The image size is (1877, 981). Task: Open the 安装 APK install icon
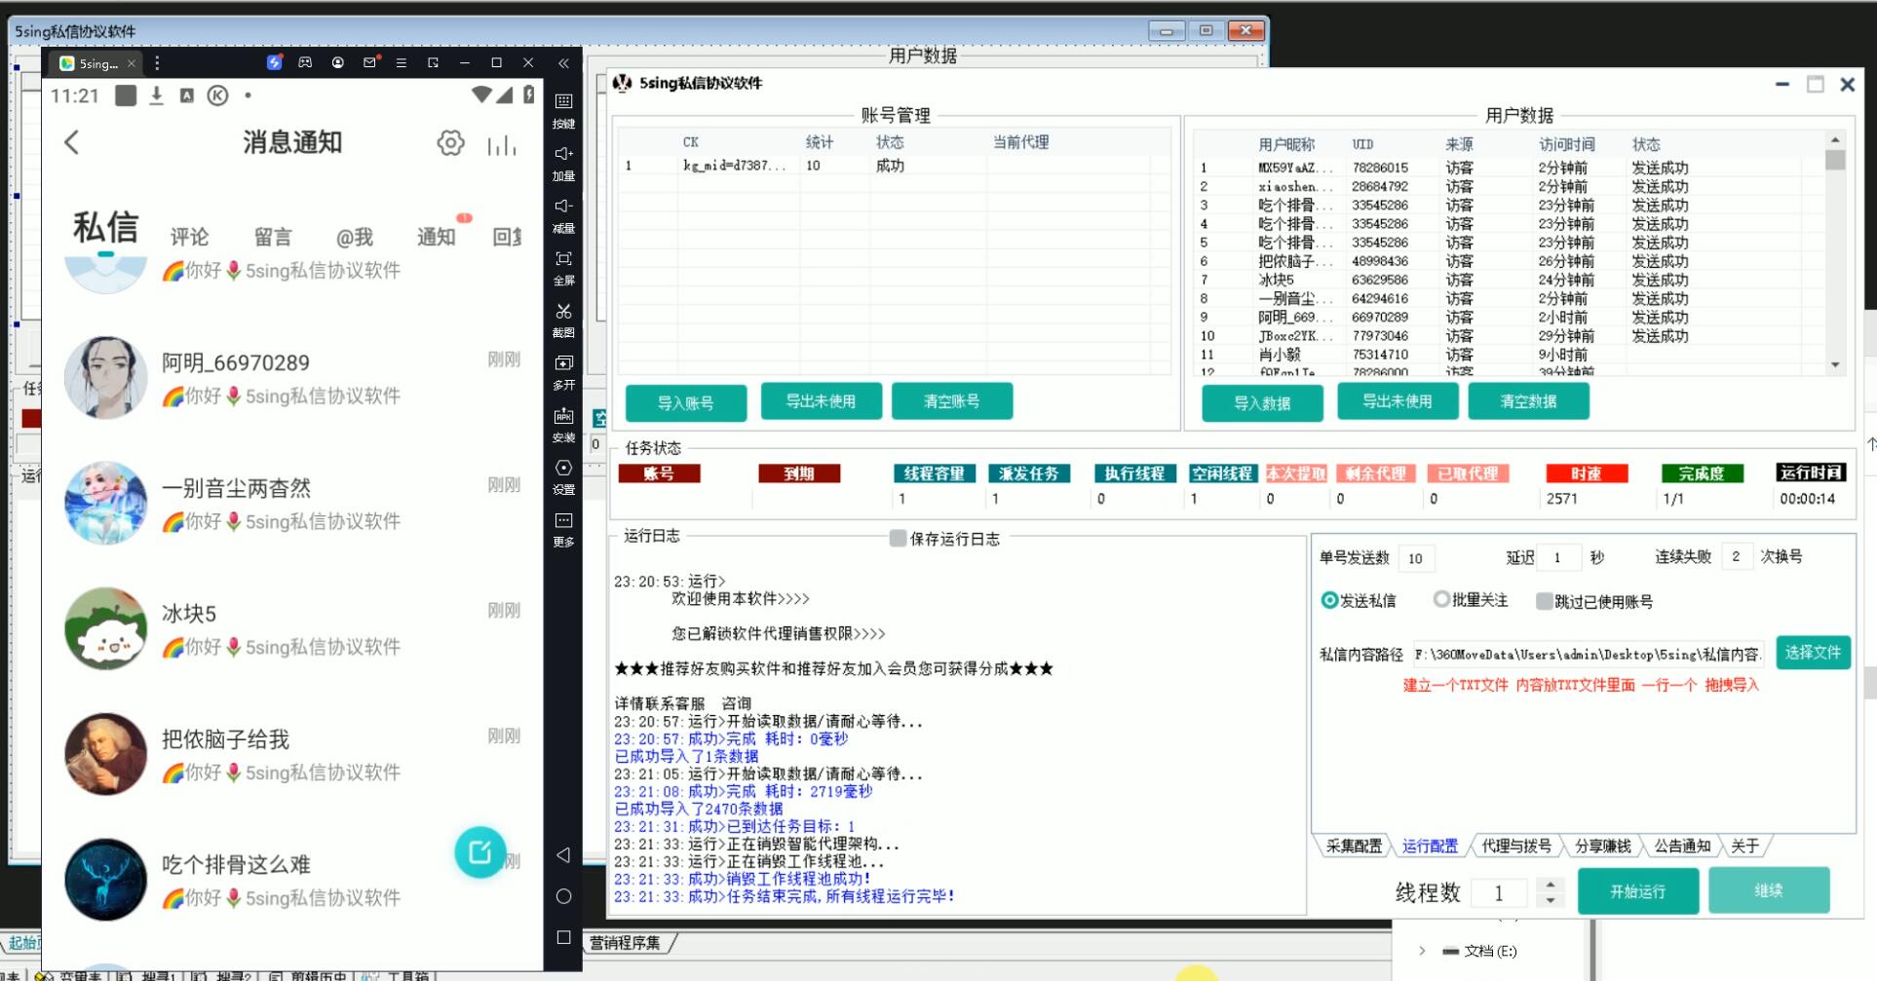tap(563, 417)
